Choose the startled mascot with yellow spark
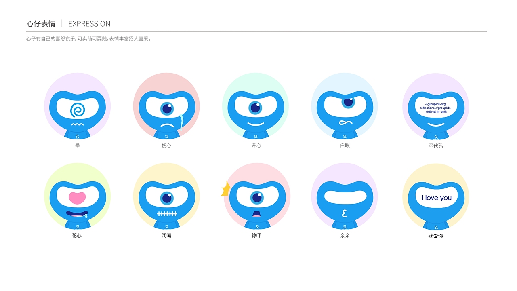This screenshot has height=291, width=517. 257,196
